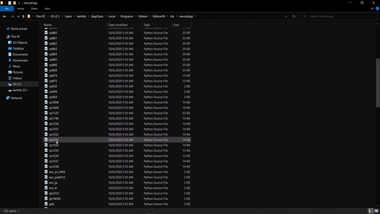Open Pictures in navigation pane
The image size is (380, 214).
(x=18, y=73)
